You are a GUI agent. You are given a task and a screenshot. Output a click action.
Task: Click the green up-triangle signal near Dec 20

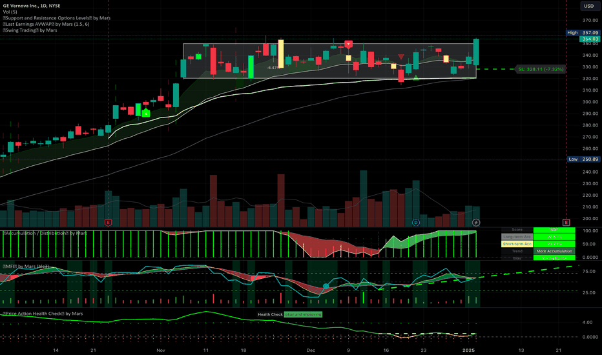tap(416, 78)
